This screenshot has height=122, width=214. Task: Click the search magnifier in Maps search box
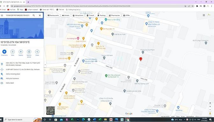click(x=34, y=15)
